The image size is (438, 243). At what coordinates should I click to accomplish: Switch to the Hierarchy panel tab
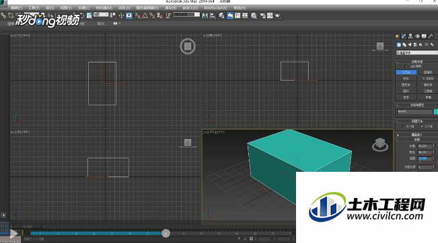point(410,36)
